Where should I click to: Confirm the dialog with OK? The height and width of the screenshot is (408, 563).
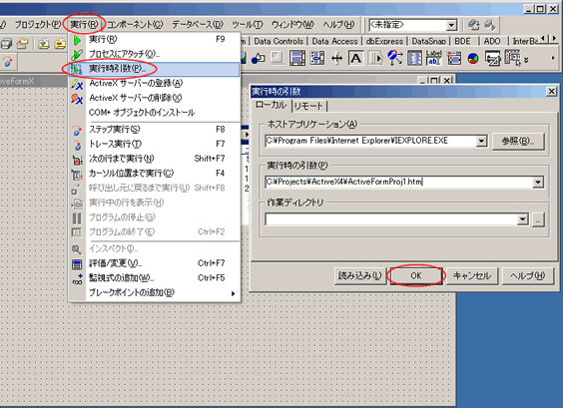[416, 276]
